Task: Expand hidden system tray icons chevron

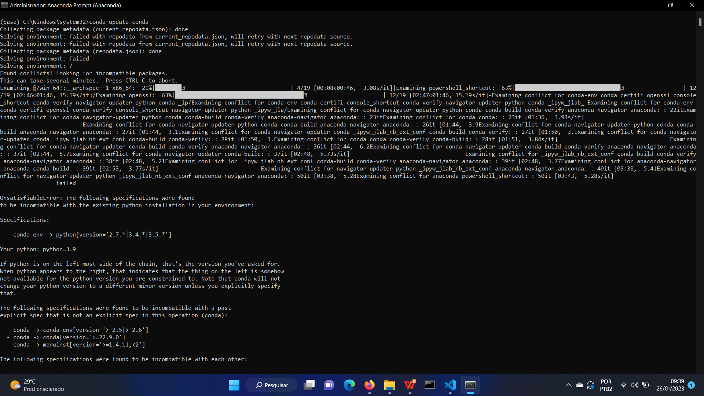Action: pos(569,385)
